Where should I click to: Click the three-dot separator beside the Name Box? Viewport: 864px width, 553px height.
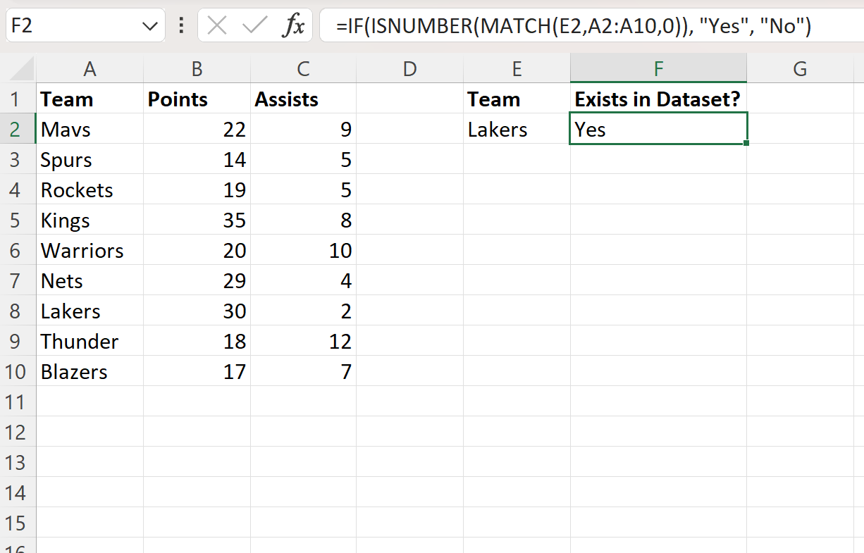(x=181, y=25)
